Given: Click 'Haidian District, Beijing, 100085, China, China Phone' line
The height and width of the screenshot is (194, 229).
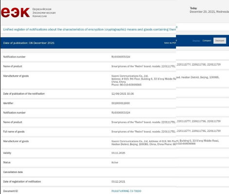Looking at the screenshot, I should point(144,144).
